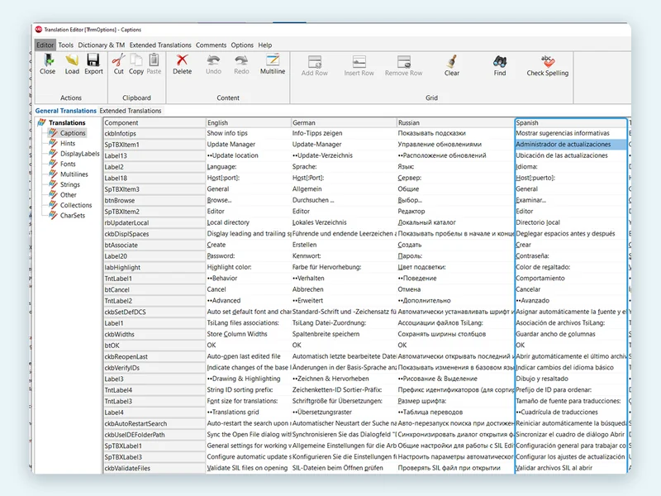Select Collections in the translations tree
Screen dimensions: 661x496
point(76,205)
